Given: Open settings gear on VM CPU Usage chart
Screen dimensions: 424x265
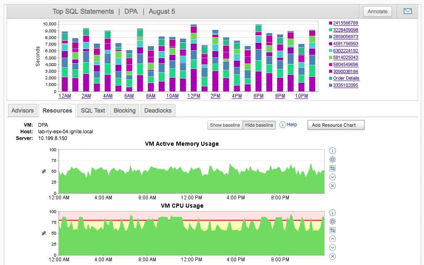Looking at the screenshot, I should pyautogui.click(x=332, y=221).
